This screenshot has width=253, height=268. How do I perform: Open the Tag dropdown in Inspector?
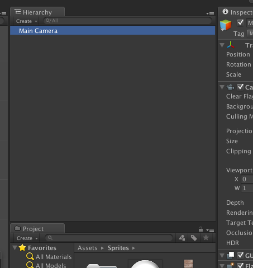point(250,34)
